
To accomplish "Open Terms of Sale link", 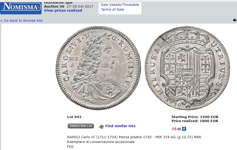I will pos(112,10).
